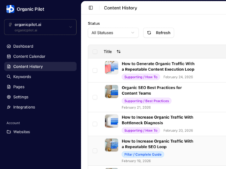Viewport: 226px width, 169px height.
Task: Click the Settings gear icon
Action: point(9,97)
